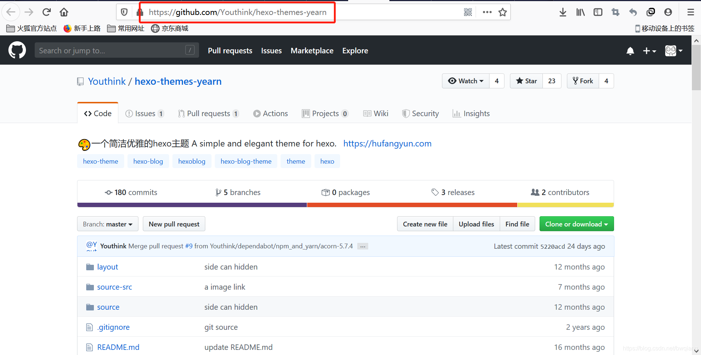Click Upload files button
Viewport: 701px width, 355px height.
476,224
